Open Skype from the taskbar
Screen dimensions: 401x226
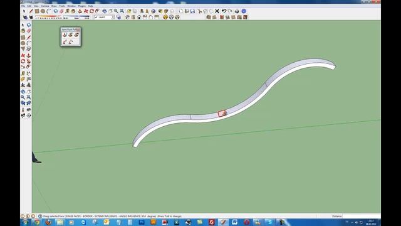(269, 222)
